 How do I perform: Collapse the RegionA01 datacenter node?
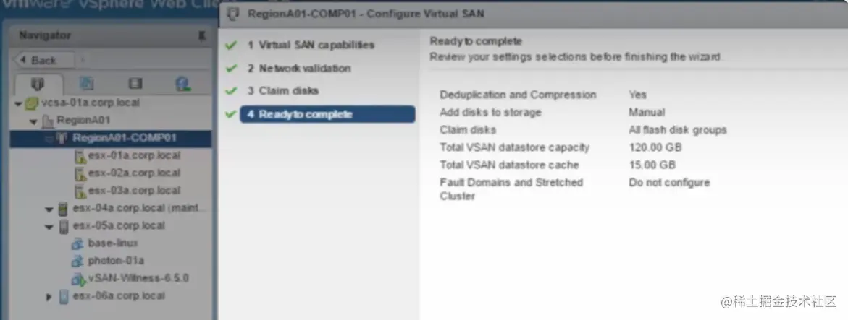33,121
